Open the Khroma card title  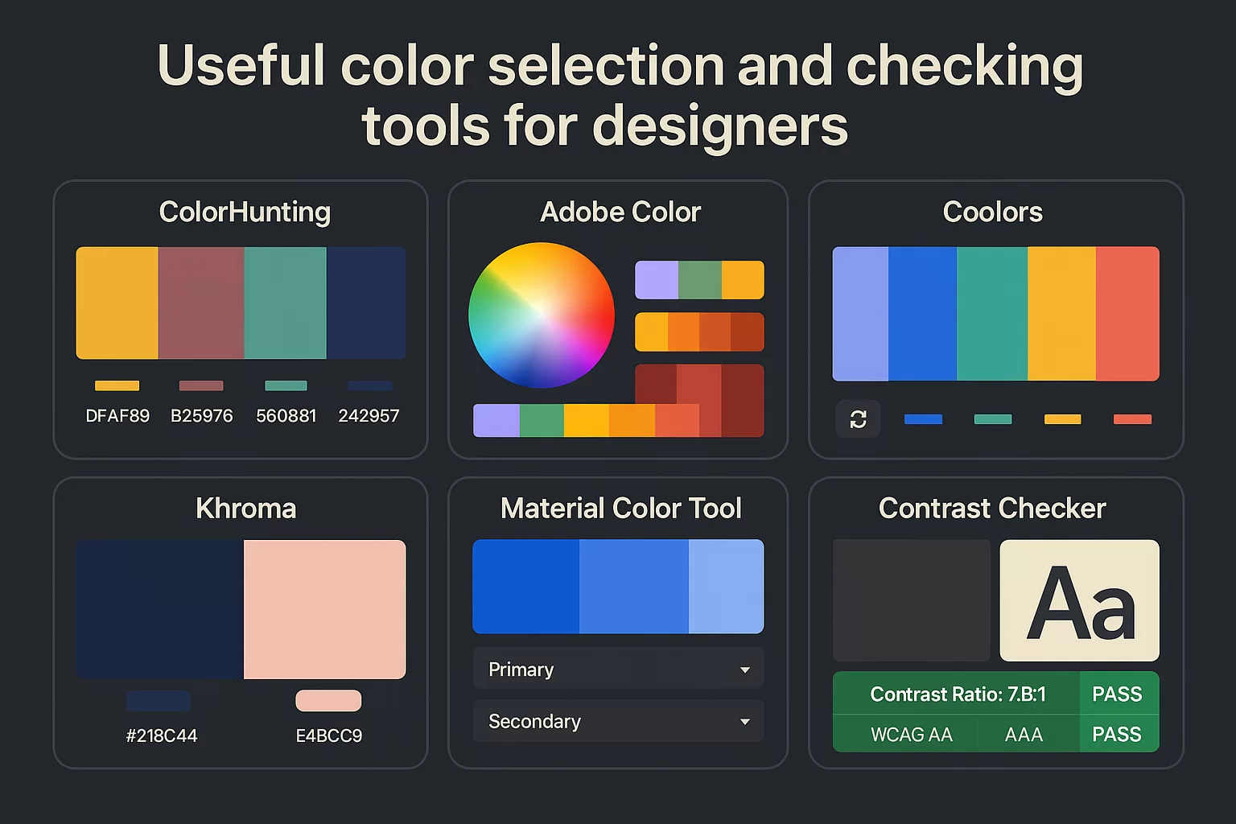pyautogui.click(x=245, y=509)
